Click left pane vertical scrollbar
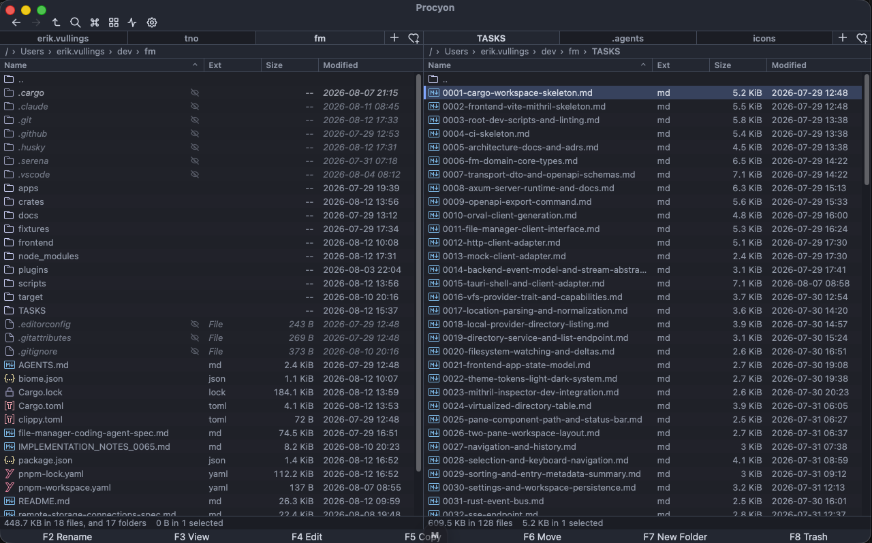Viewport: 872px width, 543px height. [x=418, y=272]
